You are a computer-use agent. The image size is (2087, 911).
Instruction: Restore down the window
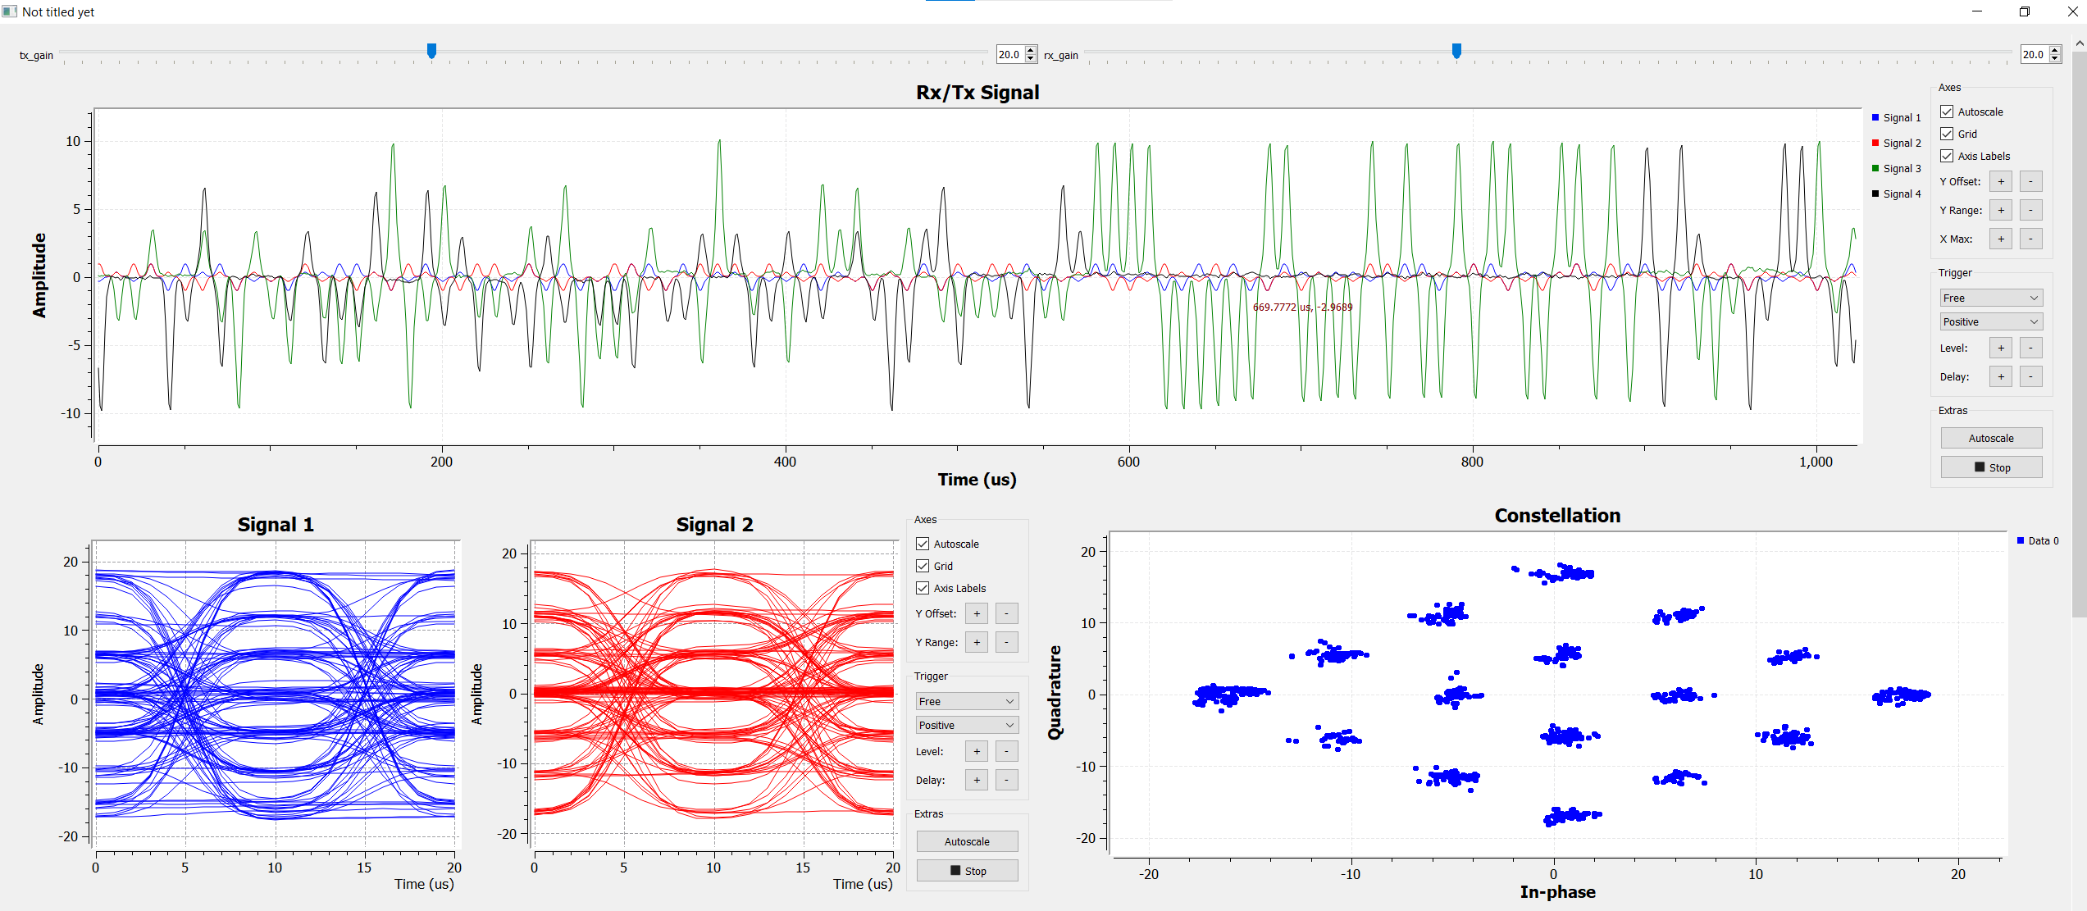pyautogui.click(x=2024, y=11)
